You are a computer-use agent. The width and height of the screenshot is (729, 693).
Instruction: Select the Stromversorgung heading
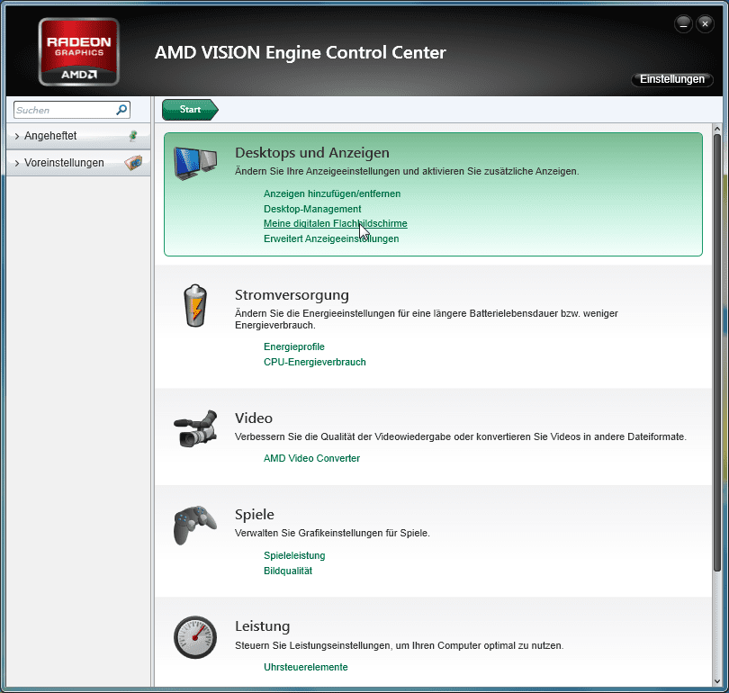coord(292,295)
